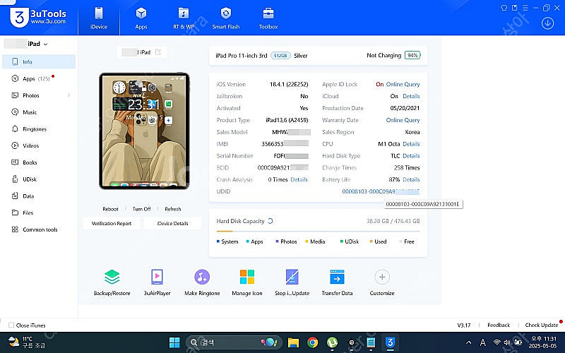
Task: Click the System legend color swatch
Action: [218, 241]
